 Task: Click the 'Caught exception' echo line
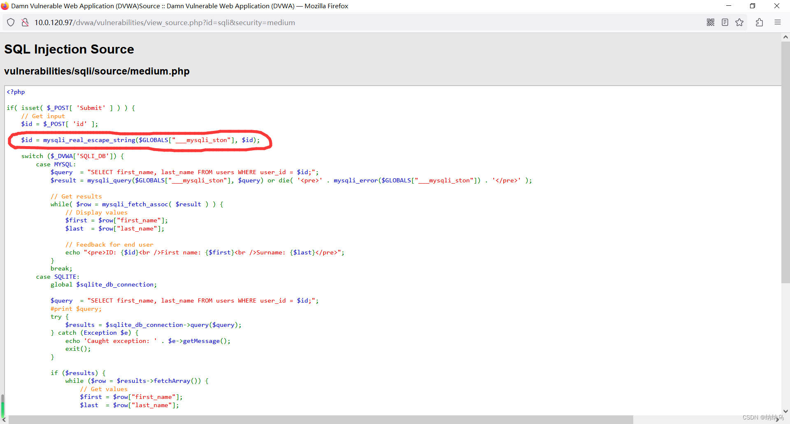point(148,341)
